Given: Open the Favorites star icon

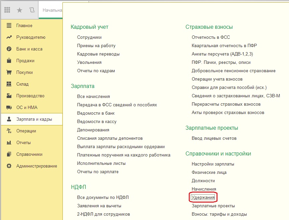Looking at the screenshot, I should pos(19,10).
